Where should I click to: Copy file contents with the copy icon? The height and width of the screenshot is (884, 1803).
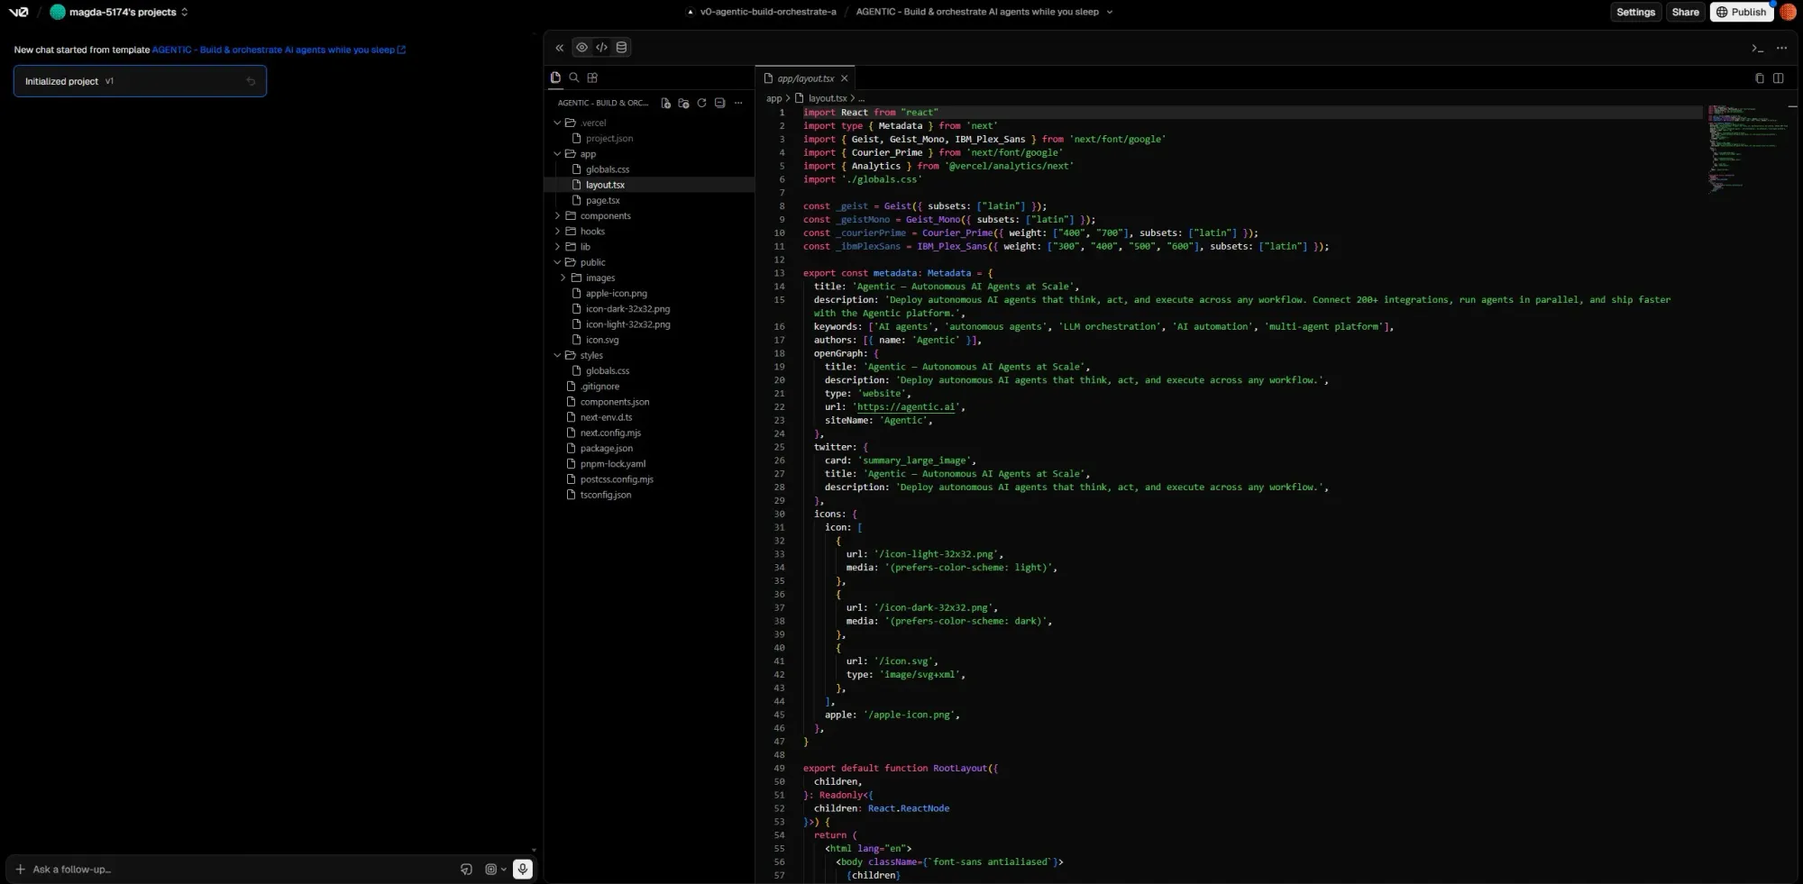[1759, 78]
